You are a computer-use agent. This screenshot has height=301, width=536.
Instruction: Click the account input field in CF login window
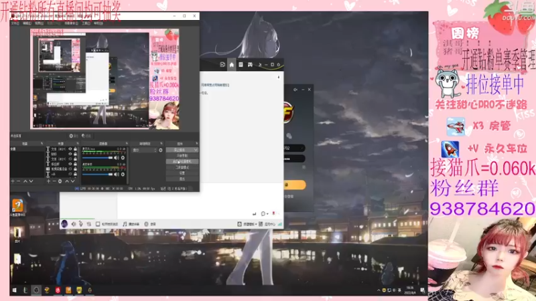[294, 148]
